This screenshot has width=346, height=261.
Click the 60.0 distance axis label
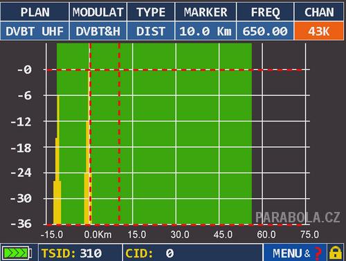point(266,235)
